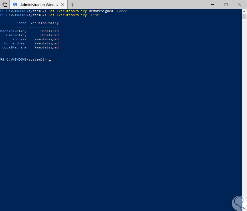Open the tab switcher icon at top left
Screen dimensions: 247x211
point(5,5)
